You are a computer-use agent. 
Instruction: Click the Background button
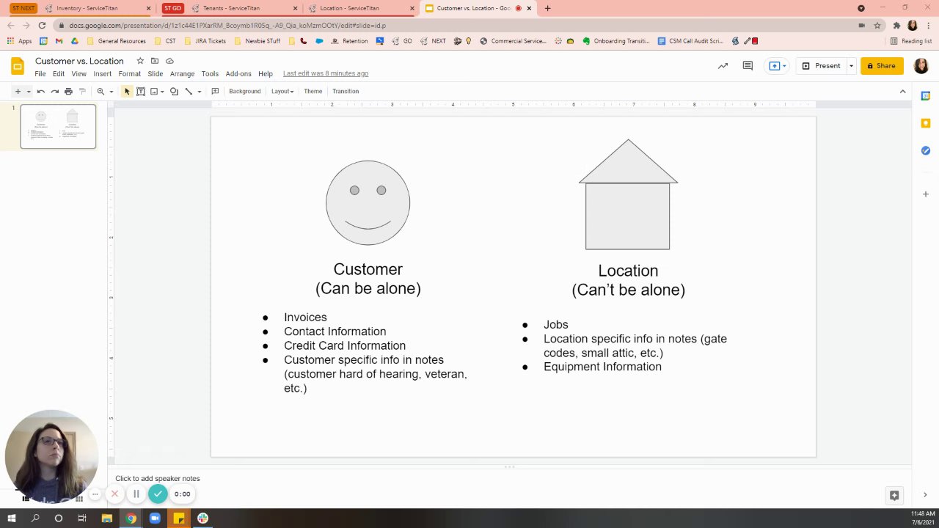click(244, 92)
